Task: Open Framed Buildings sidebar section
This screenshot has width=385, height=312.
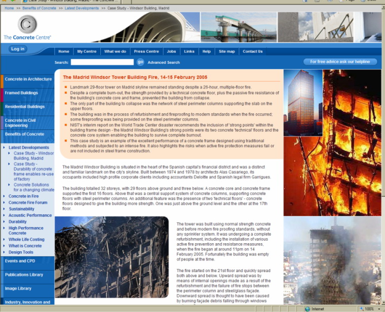Action: (x=27, y=95)
